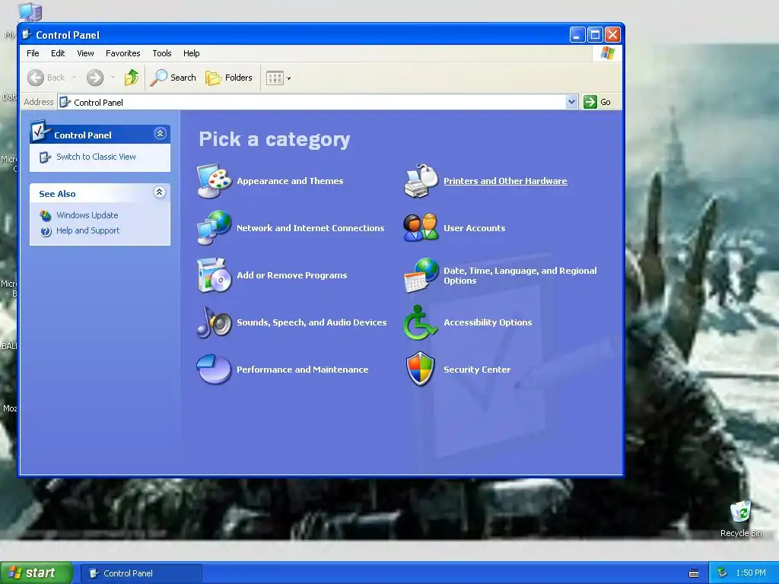The height and width of the screenshot is (584, 779).
Task: Click the Switch to Classic View icon
Action: (x=45, y=157)
